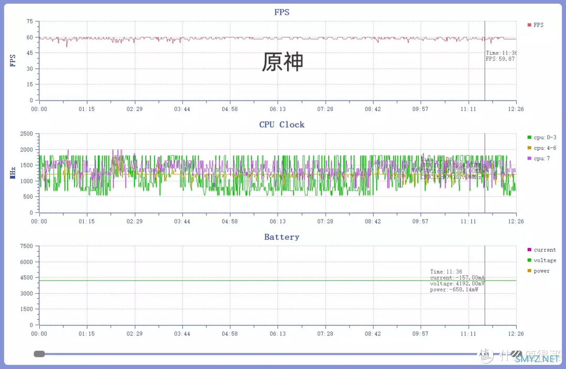Click the 12:26 time label under FPS chart
566x369 pixels.
(x=516, y=109)
